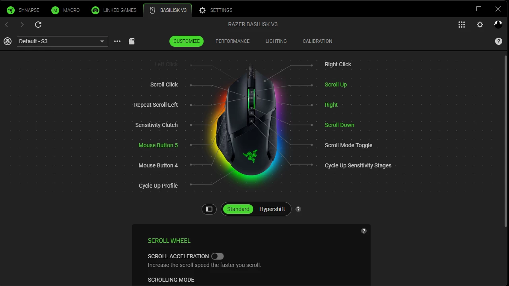This screenshot has width=509, height=286.
Task: Select the Cycle Up Profile assignment
Action: point(158,186)
